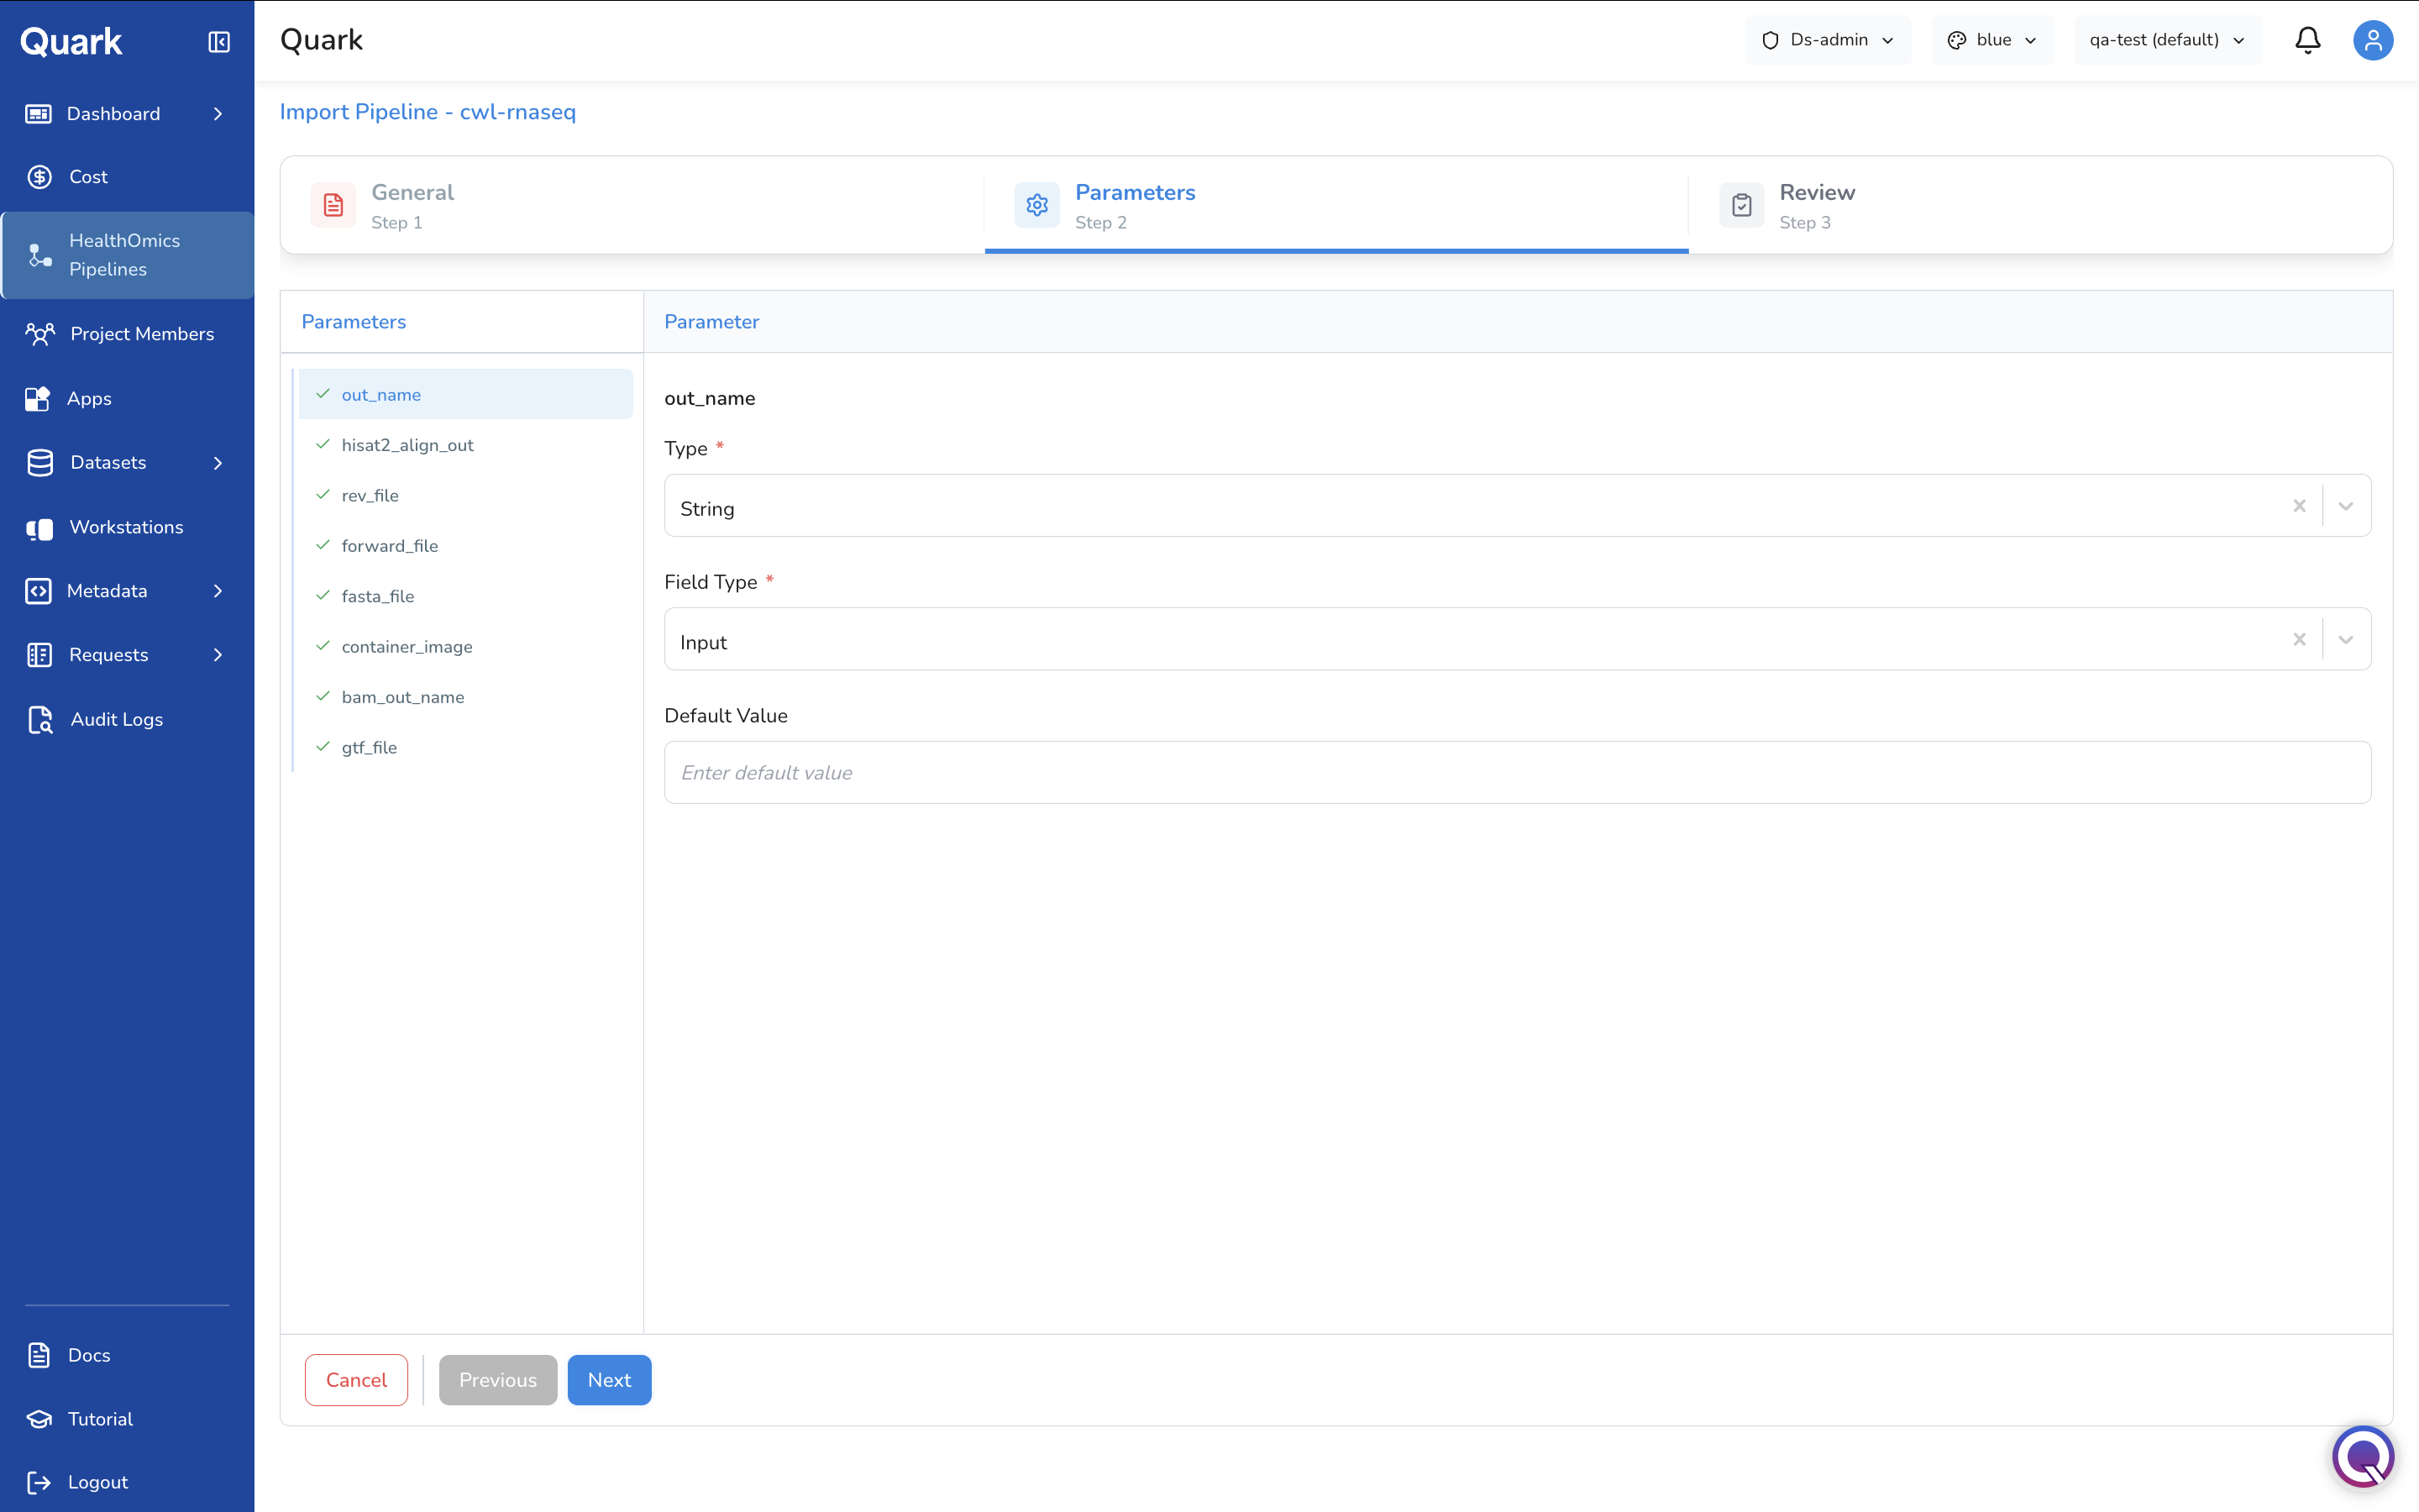Click the Import Pipeline - cwl-rnaseq heading link
Viewport: 2419px width, 1512px height.
[428, 112]
